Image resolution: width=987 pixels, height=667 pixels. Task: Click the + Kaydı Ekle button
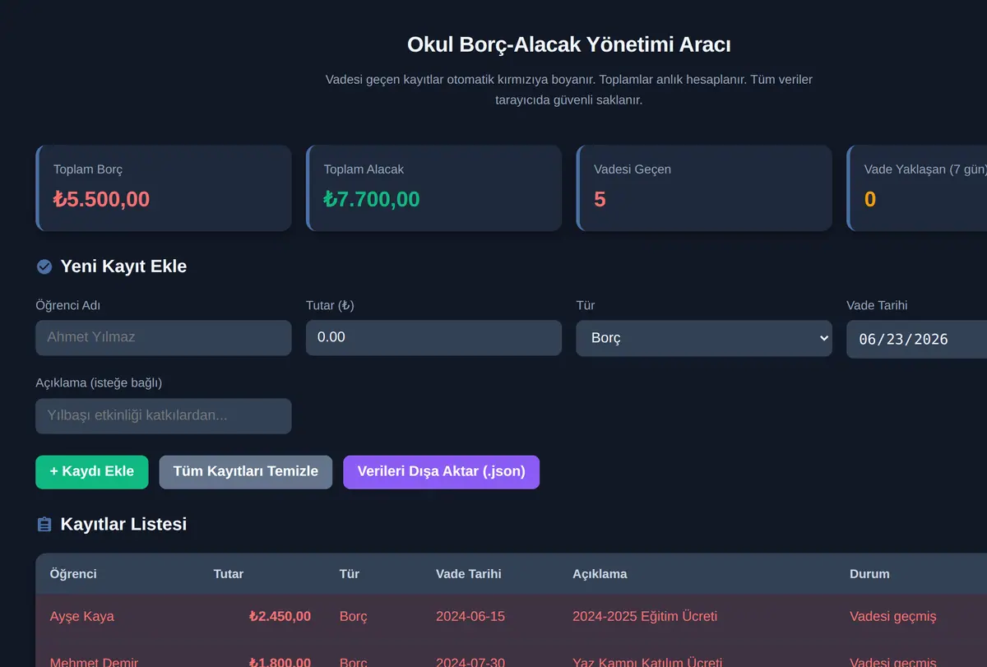pyautogui.click(x=92, y=472)
